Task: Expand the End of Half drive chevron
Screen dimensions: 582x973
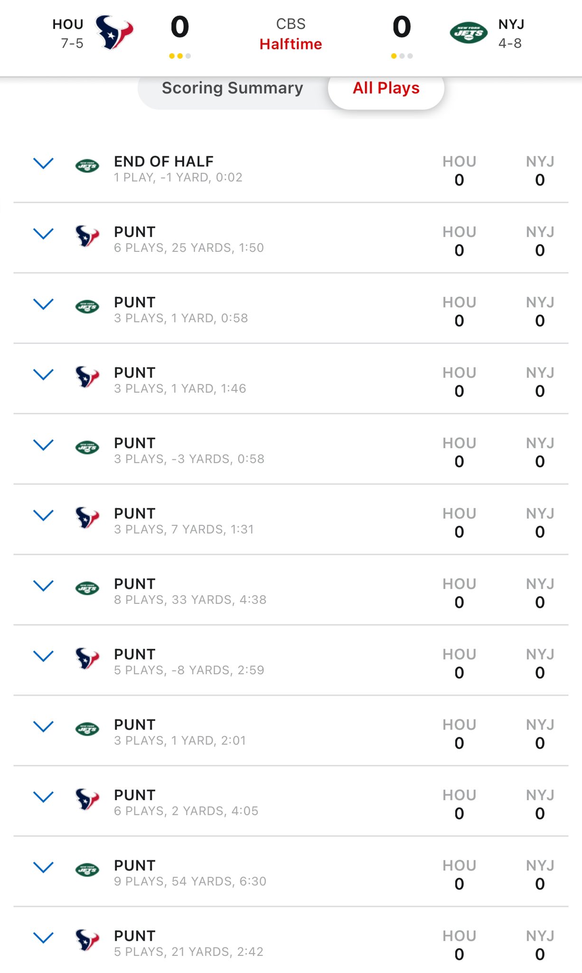Action: (x=43, y=163)
